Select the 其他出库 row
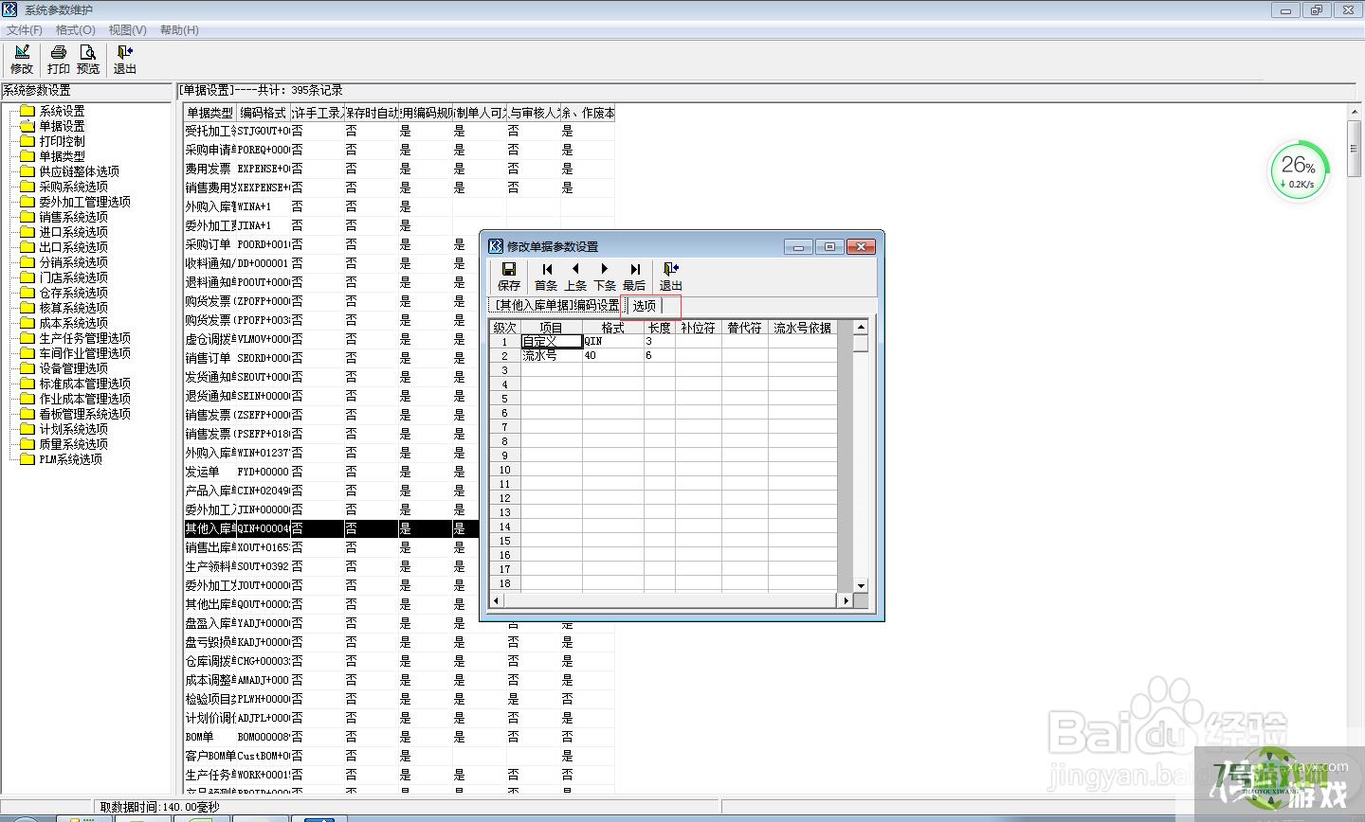Screen dimensions: 1365x822 [x=399, y=604]
